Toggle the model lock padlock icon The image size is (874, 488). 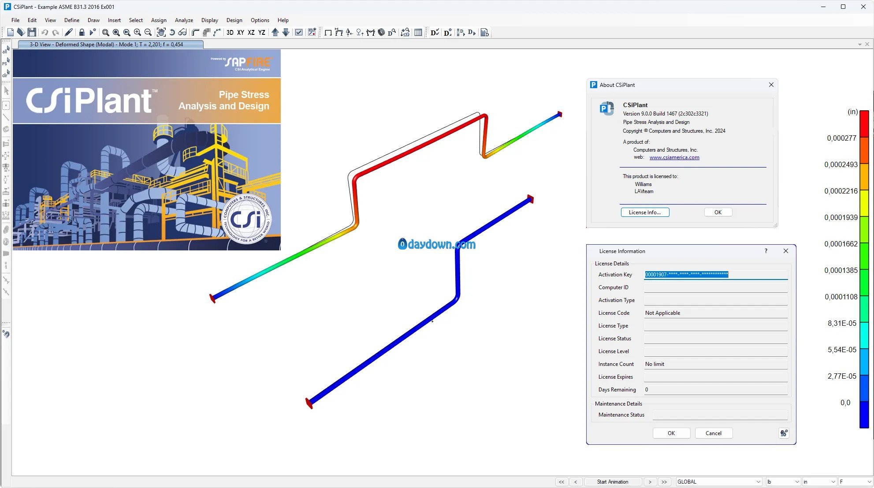(82, 32)
